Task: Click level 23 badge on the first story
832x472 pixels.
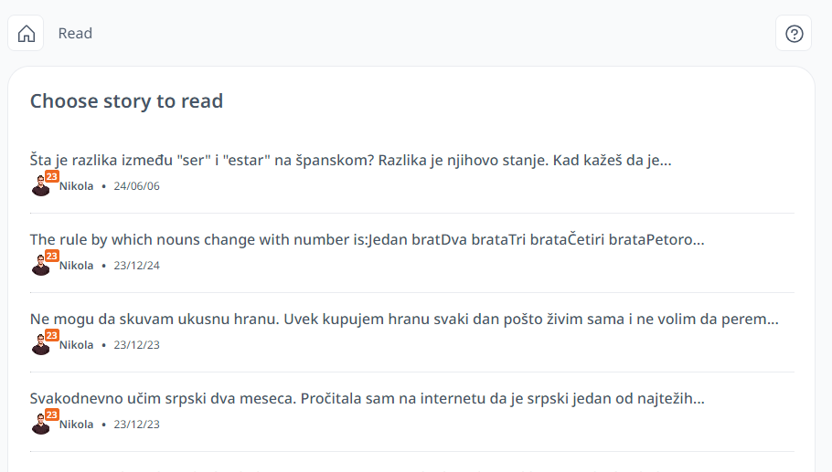Action: coord(51,176)
